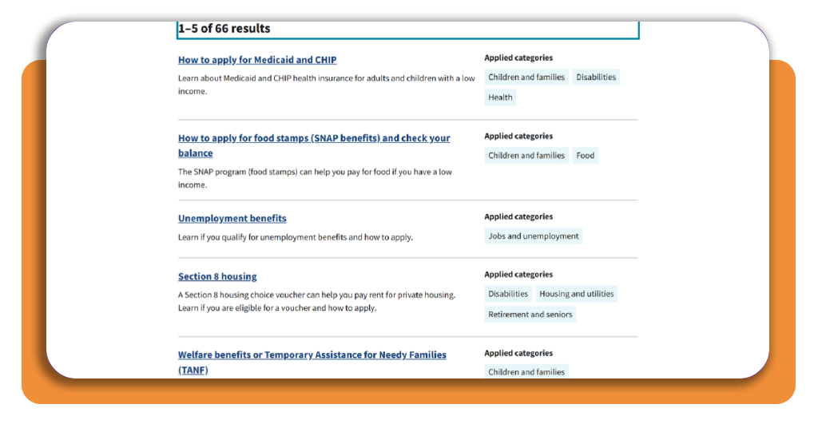Select 'Children and families' tag under TANF result

(526, 371)
